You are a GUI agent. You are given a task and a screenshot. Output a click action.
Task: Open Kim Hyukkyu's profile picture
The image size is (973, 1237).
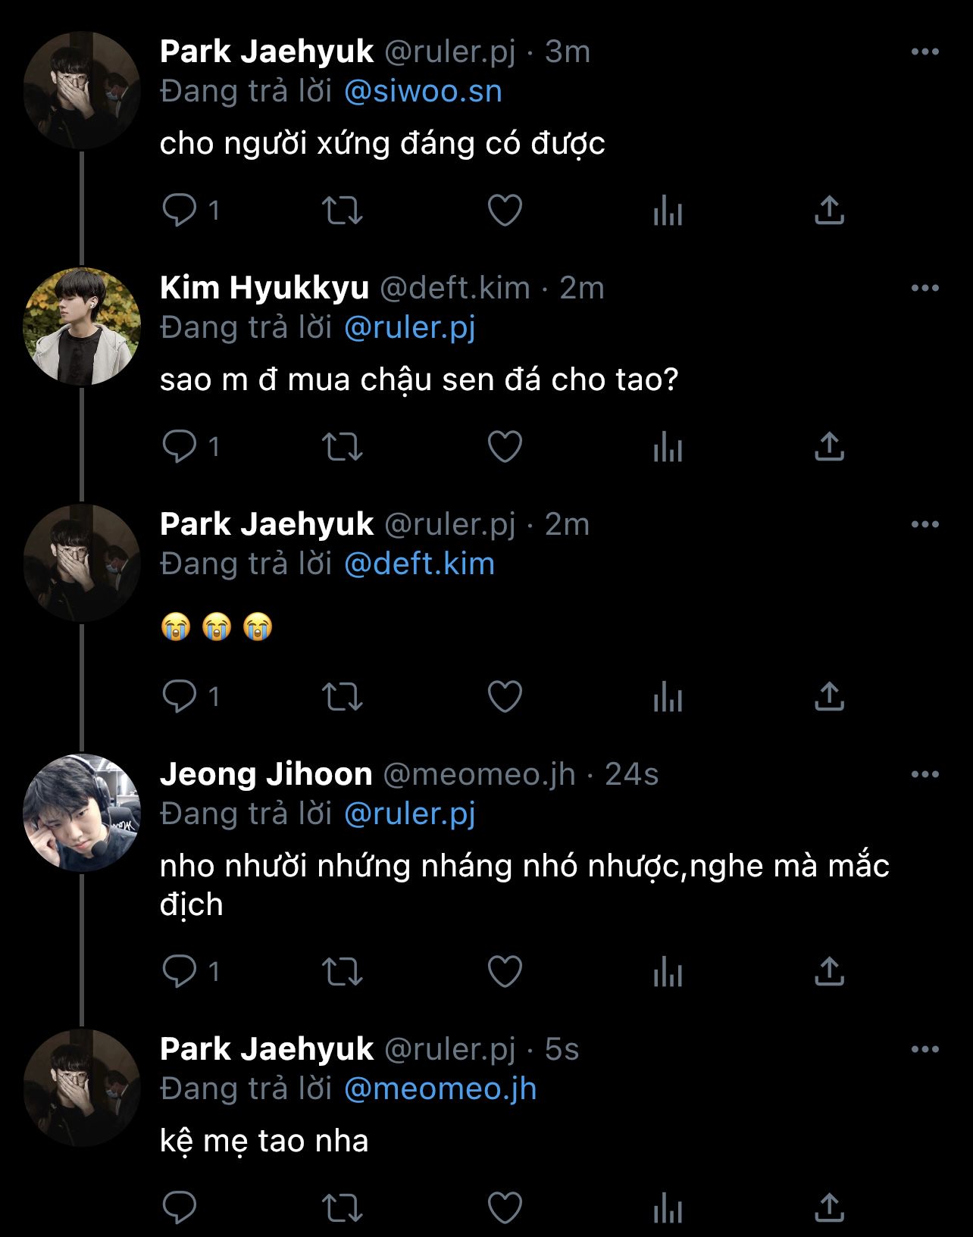(82, 326)
